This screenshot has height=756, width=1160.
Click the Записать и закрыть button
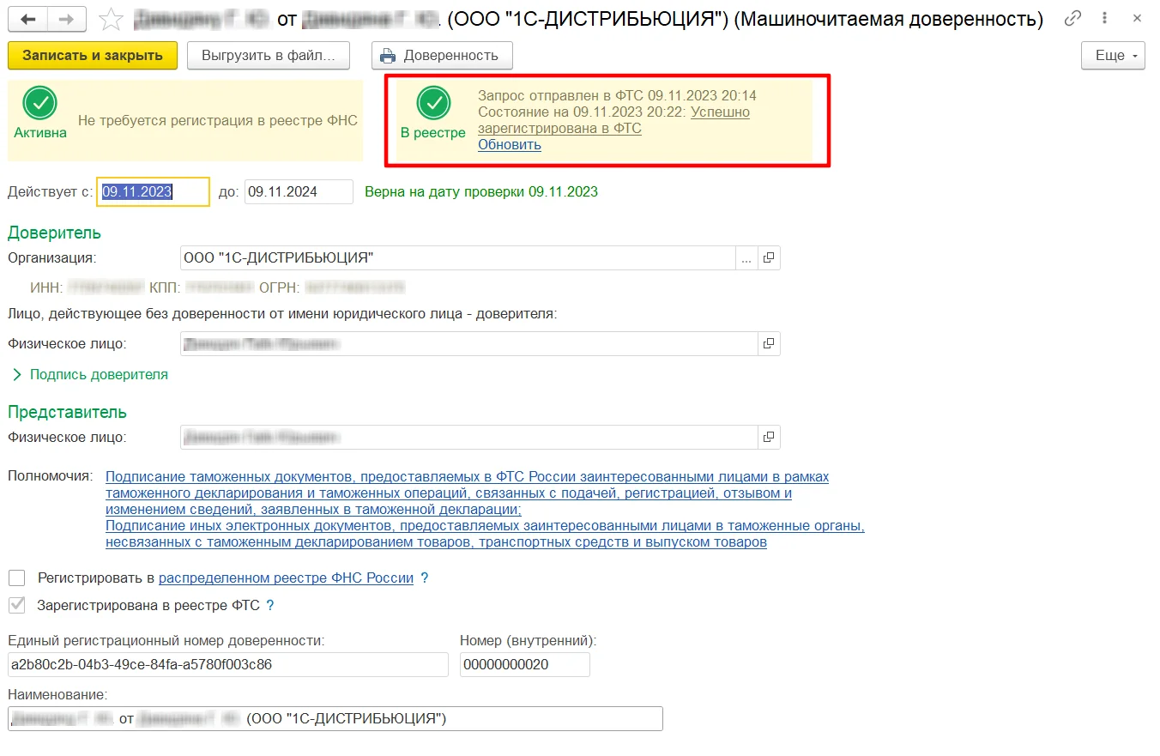(93, 56)
